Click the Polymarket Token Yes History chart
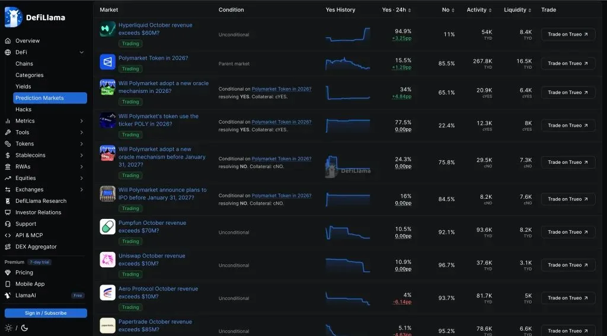Screen dimensions: 607x336 [347, 63]
